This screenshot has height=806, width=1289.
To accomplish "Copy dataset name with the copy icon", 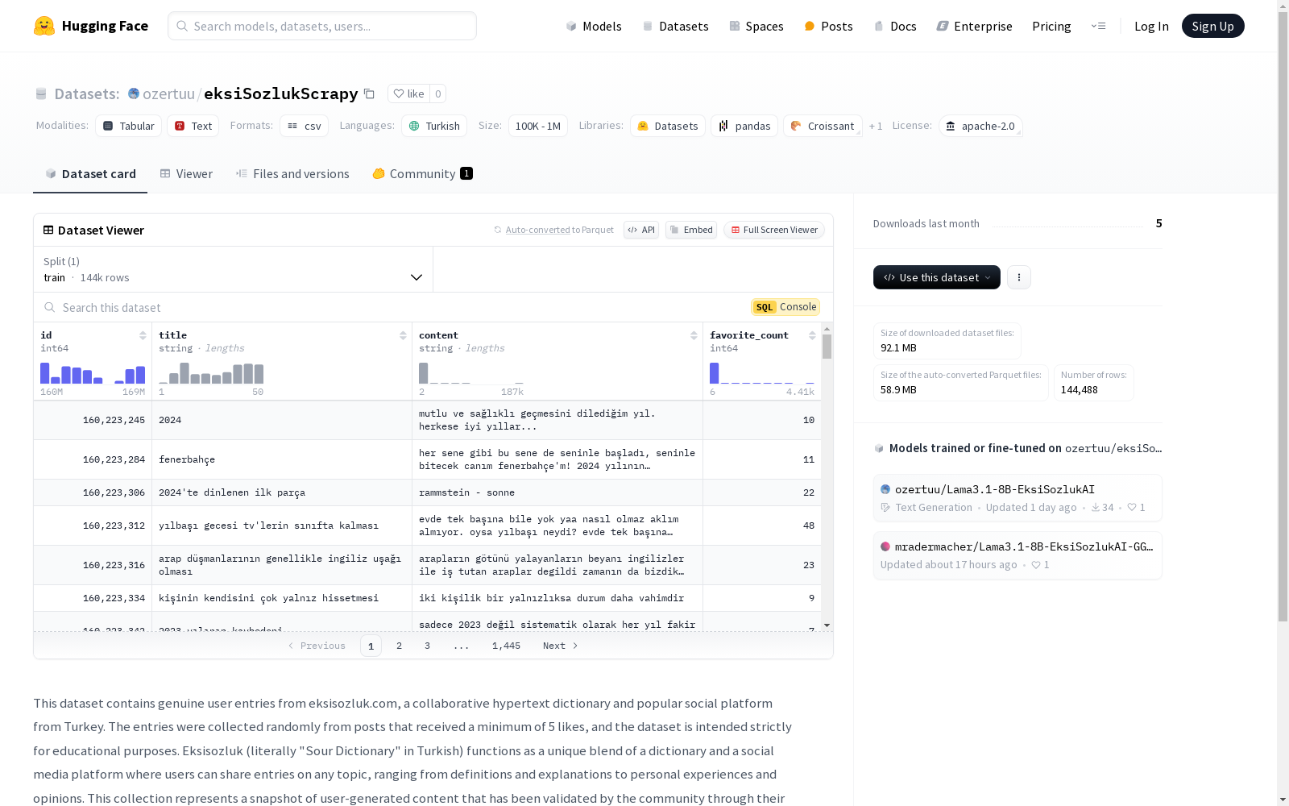I will tap(369, 93).
